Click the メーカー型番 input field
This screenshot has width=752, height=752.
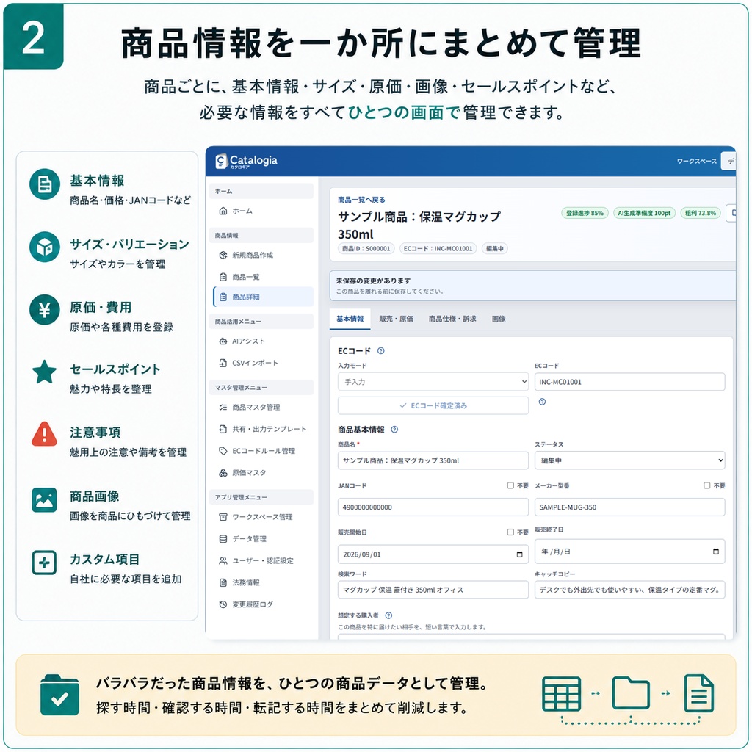[x=629, y=507]
